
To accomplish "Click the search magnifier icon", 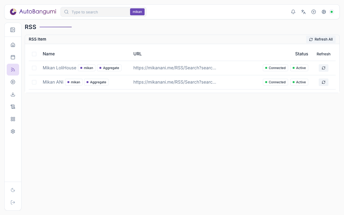I will tap(66, 12).
